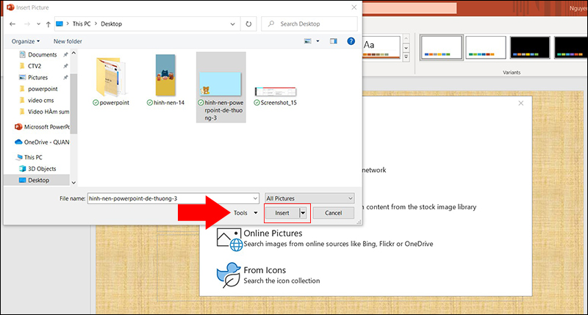Click the Insert button
The width and height of the screenshot is (588, 315).
(282, 213)
